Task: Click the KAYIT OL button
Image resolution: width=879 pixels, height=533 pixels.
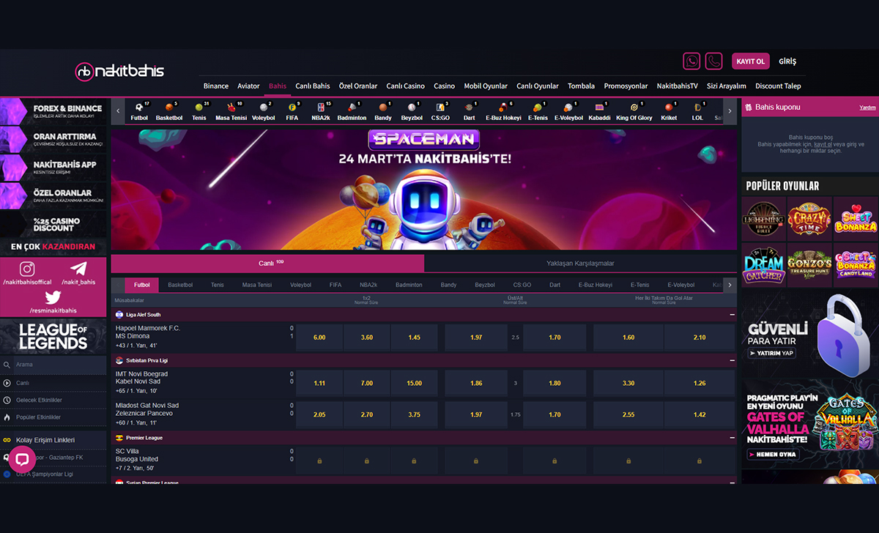Action: coord(751,61)
